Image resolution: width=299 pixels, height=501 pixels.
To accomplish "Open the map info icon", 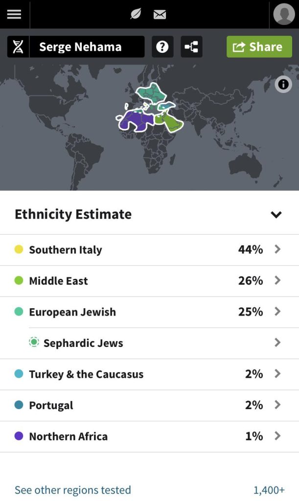I will click(x=283, y=84).
